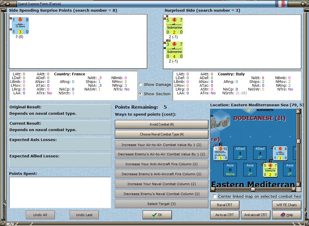This screenshot has width=309, height=226.
Task: Click Increase Your Air-to-Air Combat Value button
Action: (x=162, y=145)
